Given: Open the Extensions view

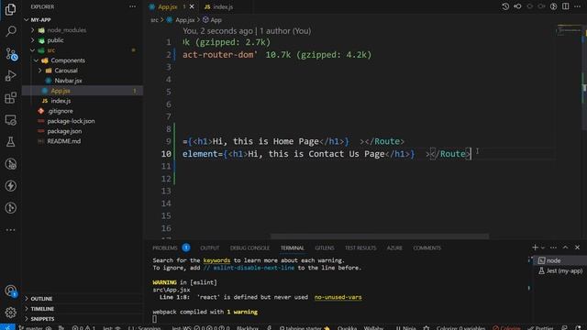Looking at the screenshot, I should pos(10,98).
